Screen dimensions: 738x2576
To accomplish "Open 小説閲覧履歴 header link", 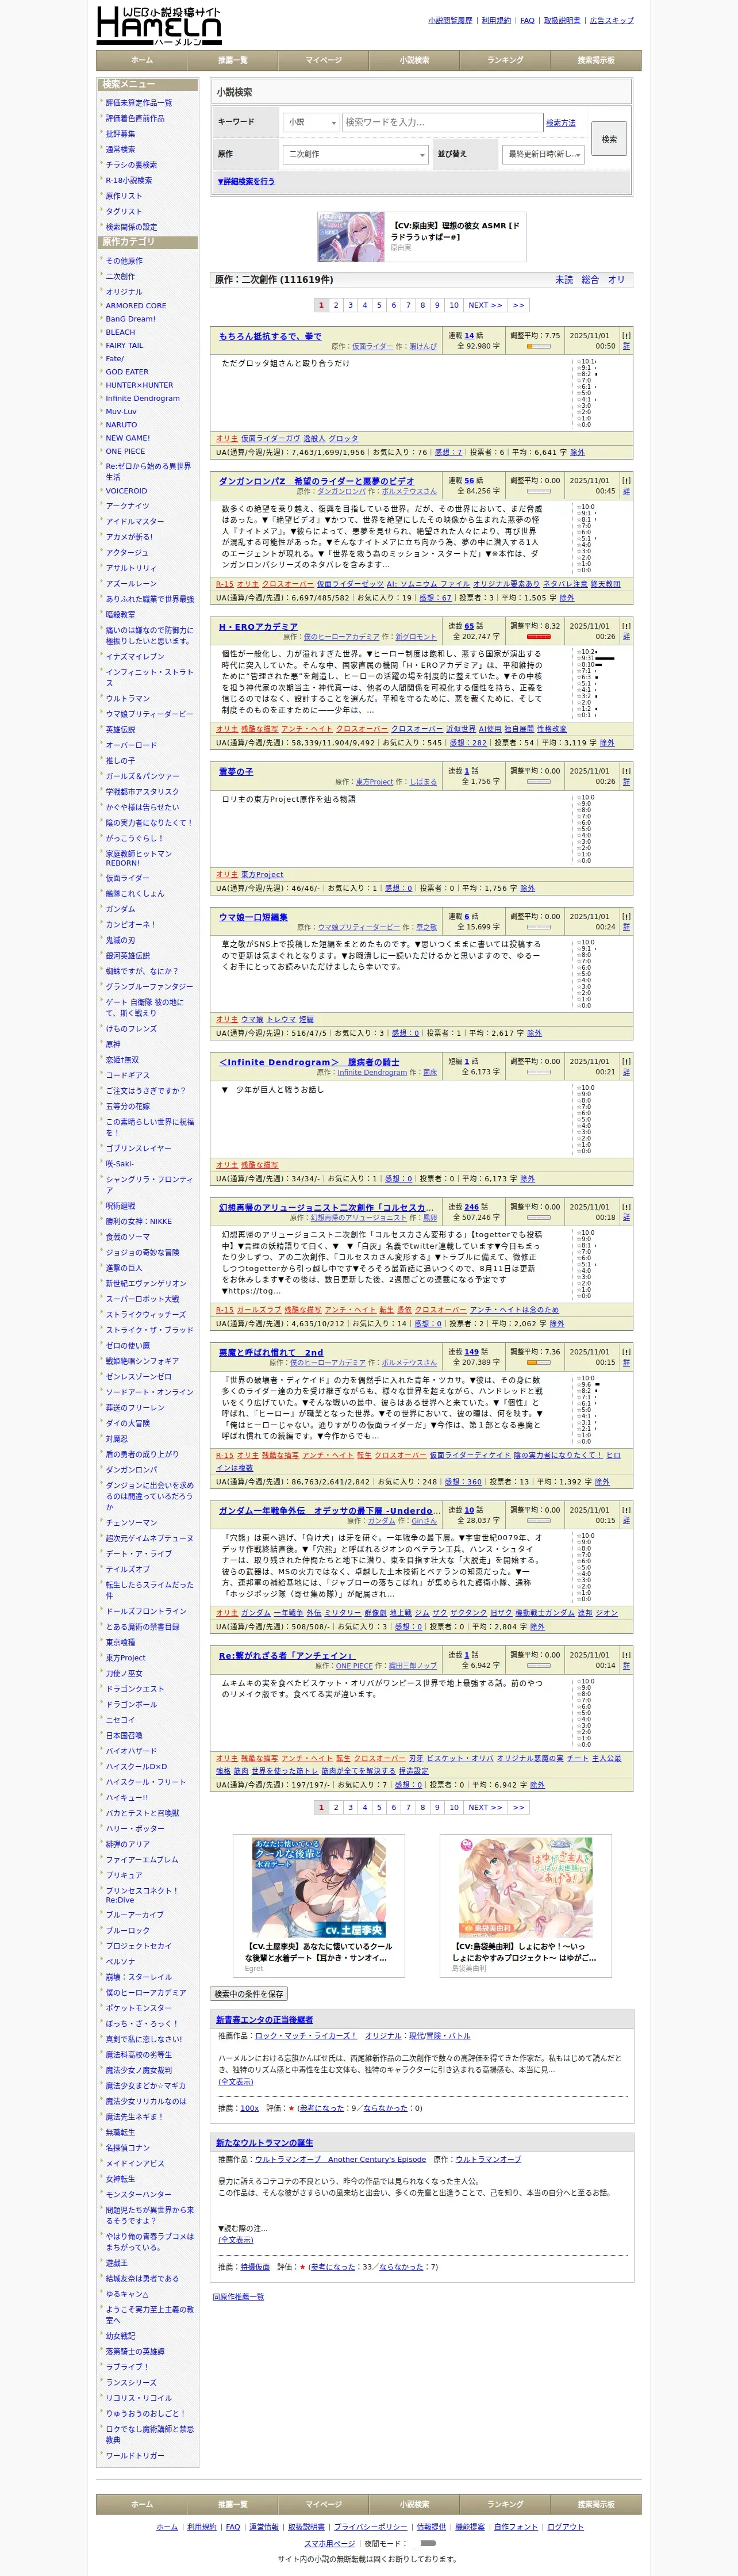I will [x=450, y=20].
